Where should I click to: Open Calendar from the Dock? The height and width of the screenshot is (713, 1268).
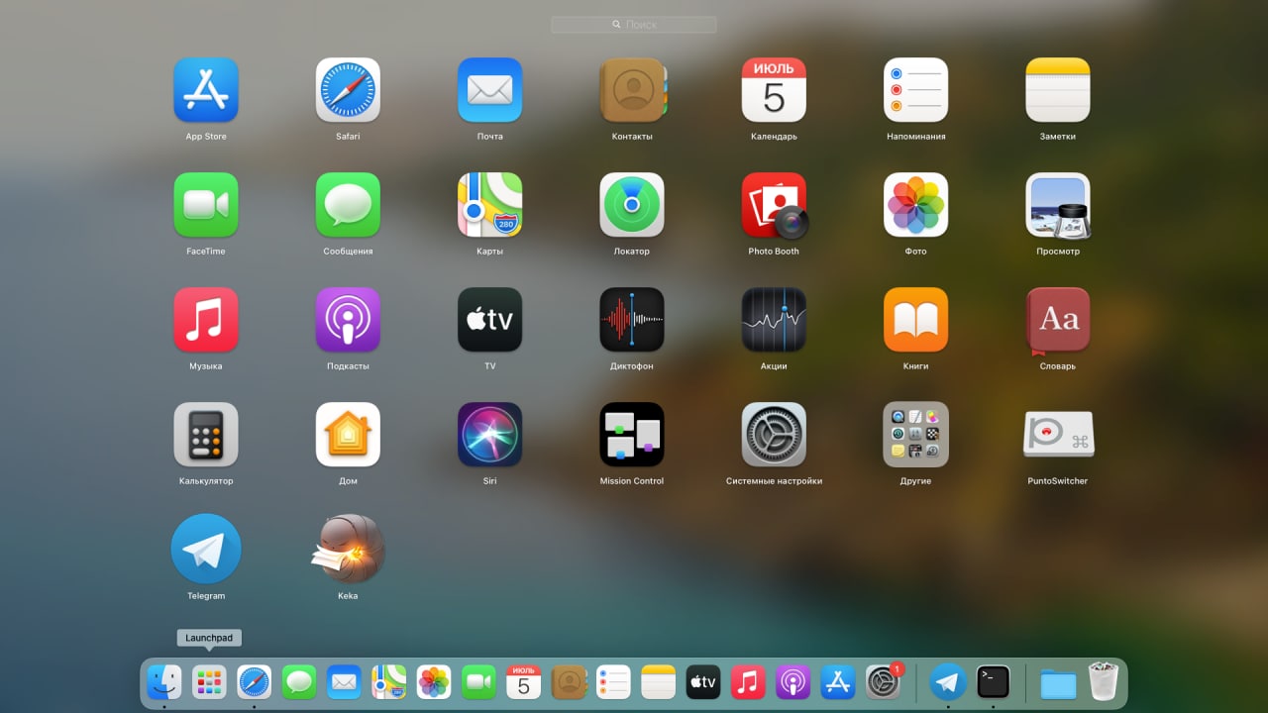524,681
